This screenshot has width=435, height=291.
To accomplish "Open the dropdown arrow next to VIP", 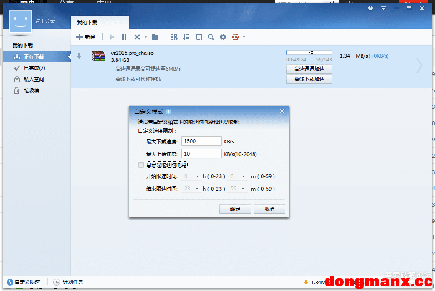I will tap(244, 37).
